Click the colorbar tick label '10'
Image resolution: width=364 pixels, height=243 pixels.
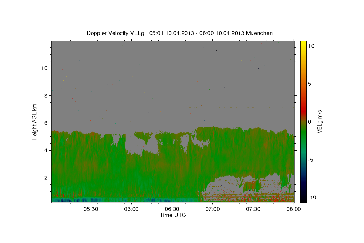point(311,46)
